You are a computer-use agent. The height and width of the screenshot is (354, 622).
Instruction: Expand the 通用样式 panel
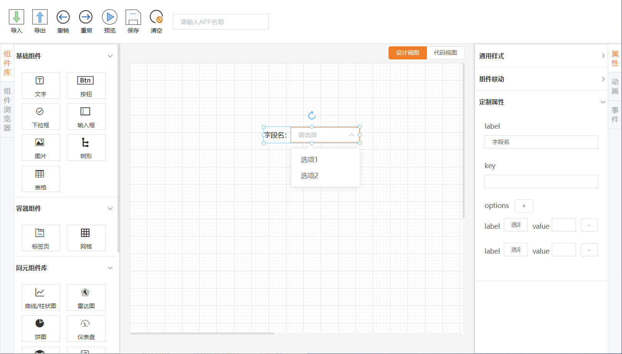pos(603,56)
